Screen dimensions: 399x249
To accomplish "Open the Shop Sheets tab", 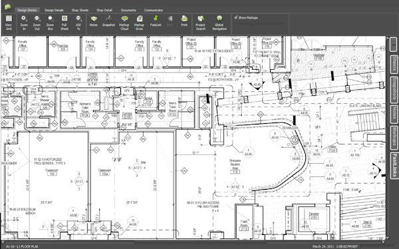I will [80, 10].
